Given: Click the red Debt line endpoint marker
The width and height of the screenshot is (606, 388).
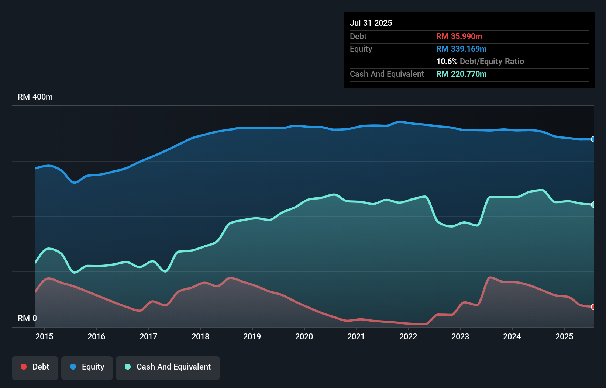Looking at the screenshot, I should click(x=593, y=307).
